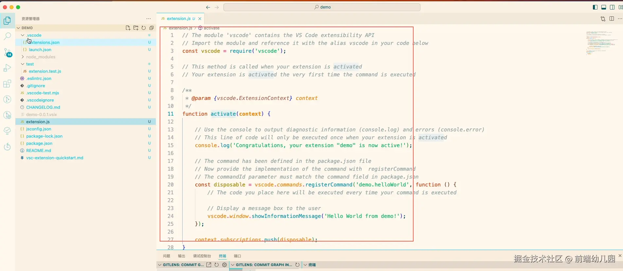Open vsc-extension-quickstart.md file

click(86, 158)
